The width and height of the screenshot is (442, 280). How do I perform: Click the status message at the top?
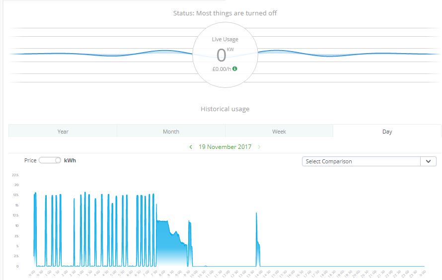(225, 13)
